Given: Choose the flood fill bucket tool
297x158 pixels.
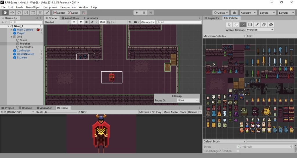Looking at the screenshot, I should pyautogui.click(x=271, y=25).
